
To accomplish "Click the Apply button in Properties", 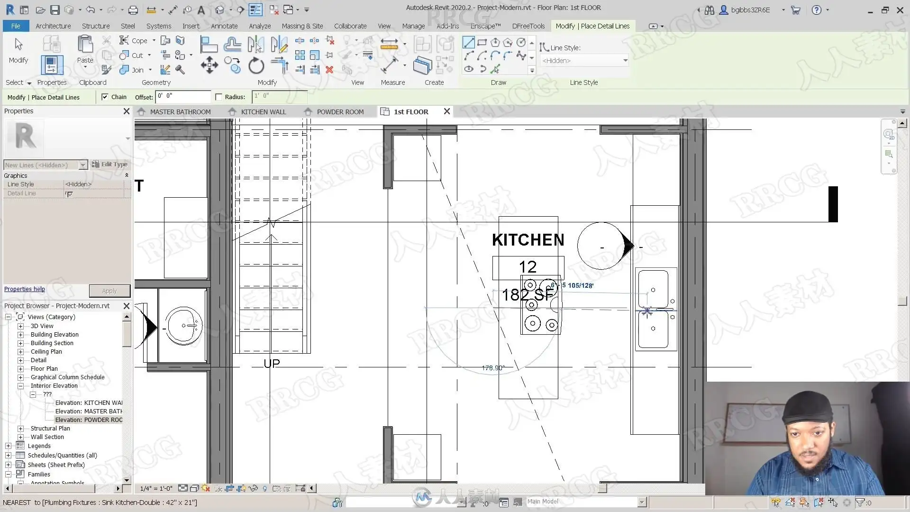I will (x=109, y=291).
